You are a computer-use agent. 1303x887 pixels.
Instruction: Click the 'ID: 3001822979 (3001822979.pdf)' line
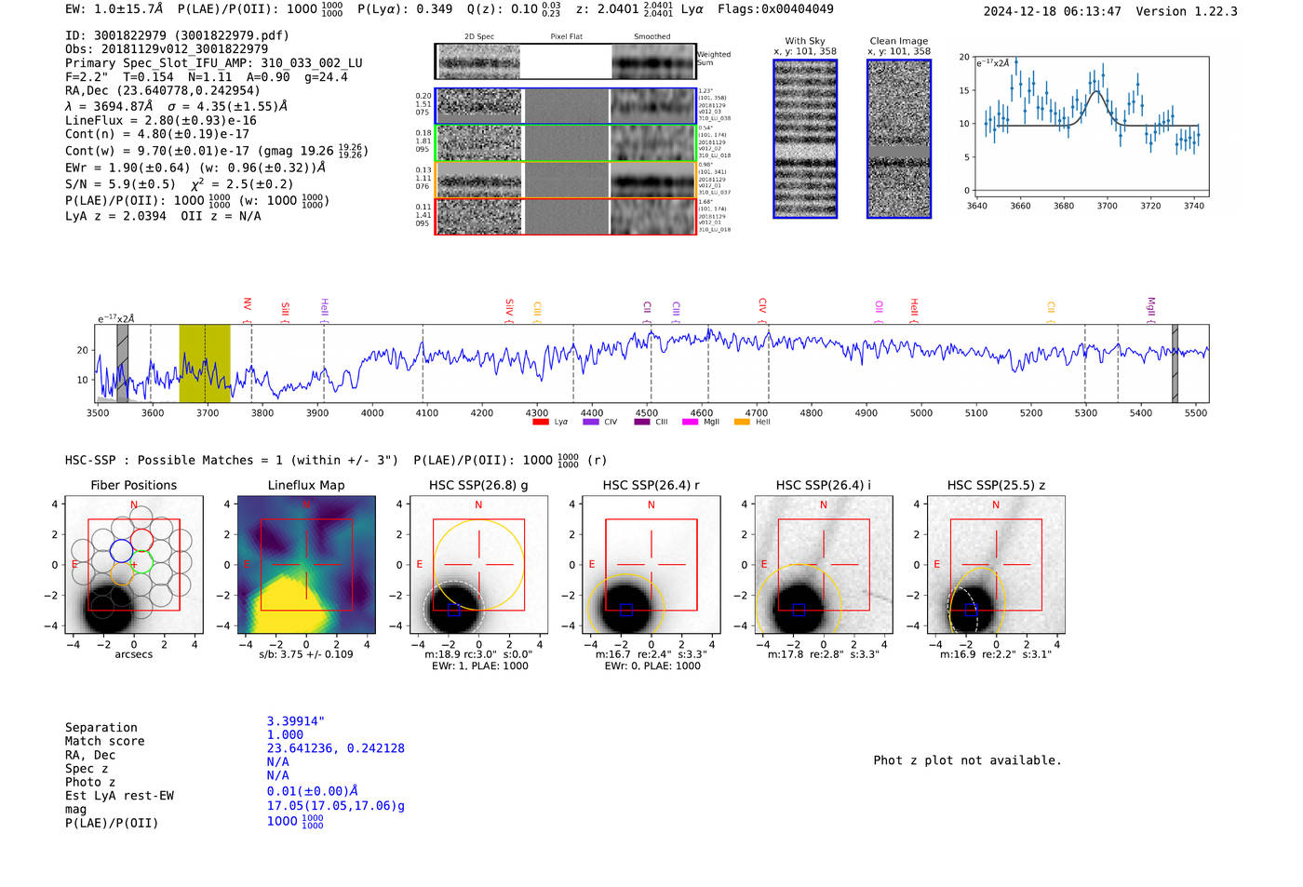tap(177, 35)
